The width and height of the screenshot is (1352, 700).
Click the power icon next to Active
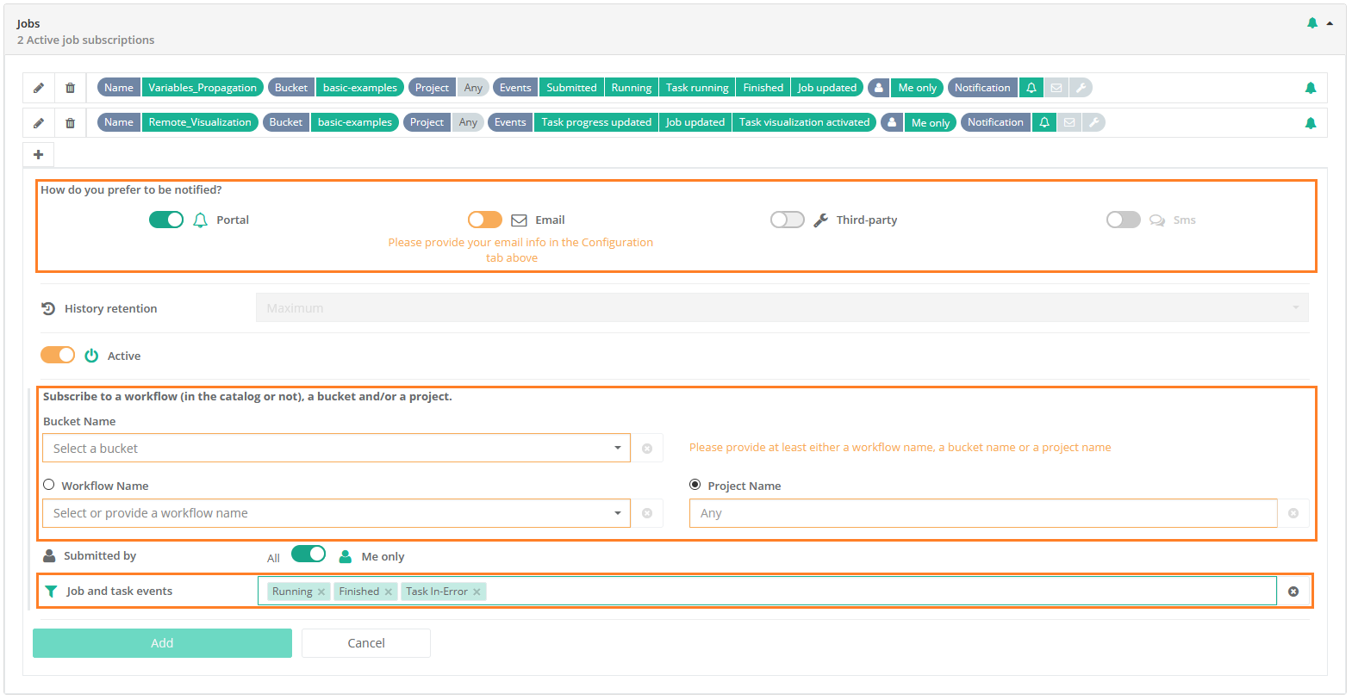pyautogui.click(x=91, y=356)
